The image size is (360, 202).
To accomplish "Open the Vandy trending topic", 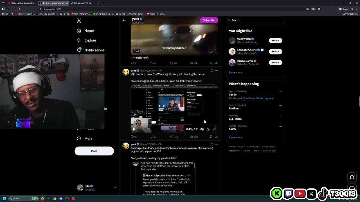I will 233,95.
